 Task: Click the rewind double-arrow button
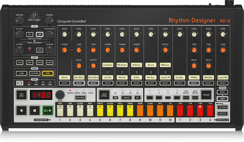pyautogui.click(x=115, y=98)
